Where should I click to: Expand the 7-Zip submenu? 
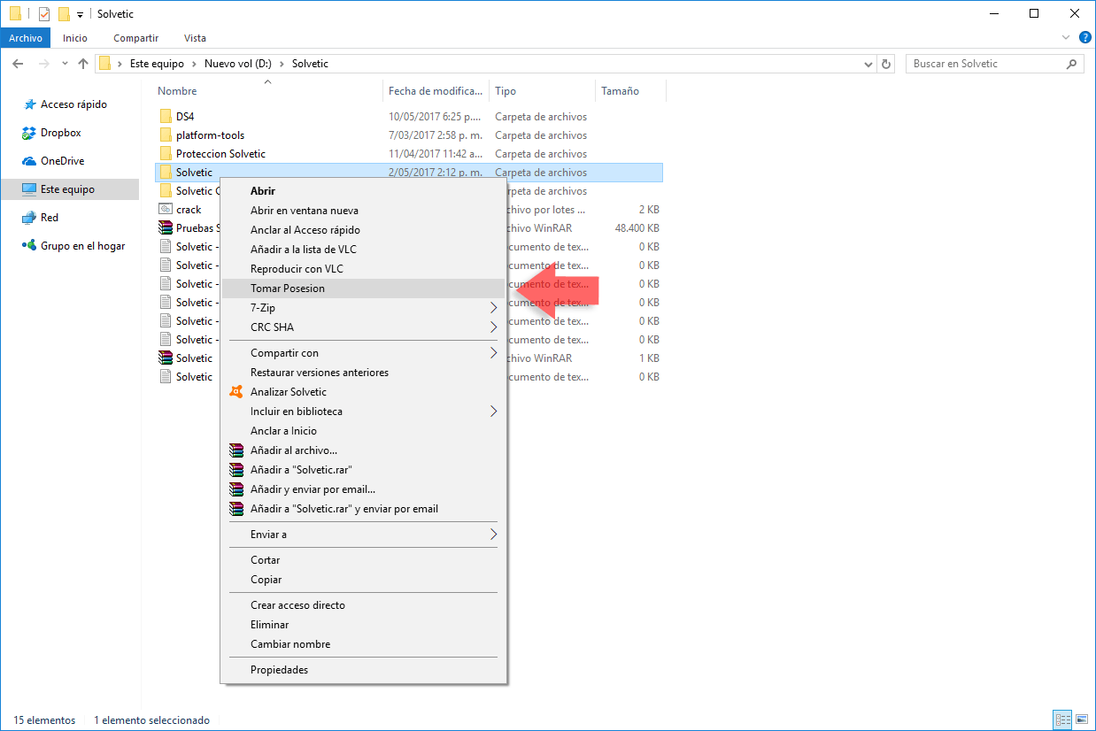click(x=363, y=308)
